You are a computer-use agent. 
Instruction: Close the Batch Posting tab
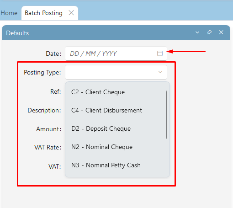pyautogui.click(x=71, y=13)
